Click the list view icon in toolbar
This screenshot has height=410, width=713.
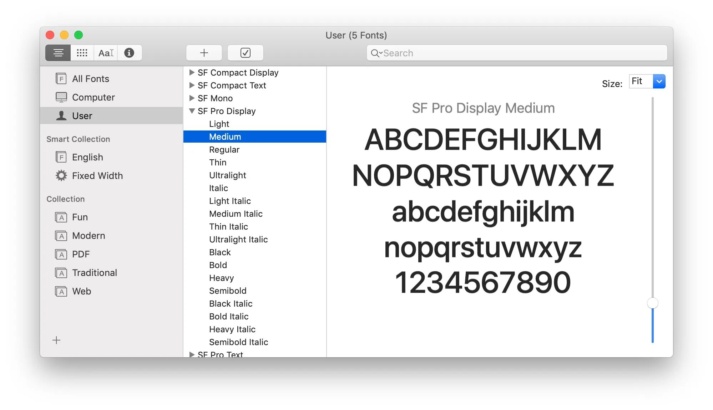point(59,53)
